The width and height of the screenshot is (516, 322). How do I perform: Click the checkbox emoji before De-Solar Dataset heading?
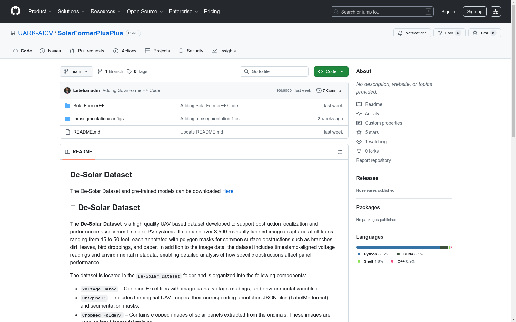(73, 208)
